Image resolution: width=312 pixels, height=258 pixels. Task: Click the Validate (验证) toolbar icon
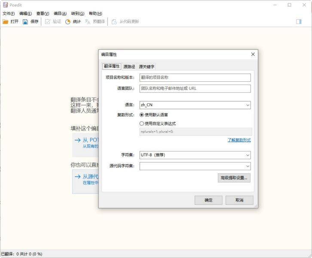coord(48,21)
